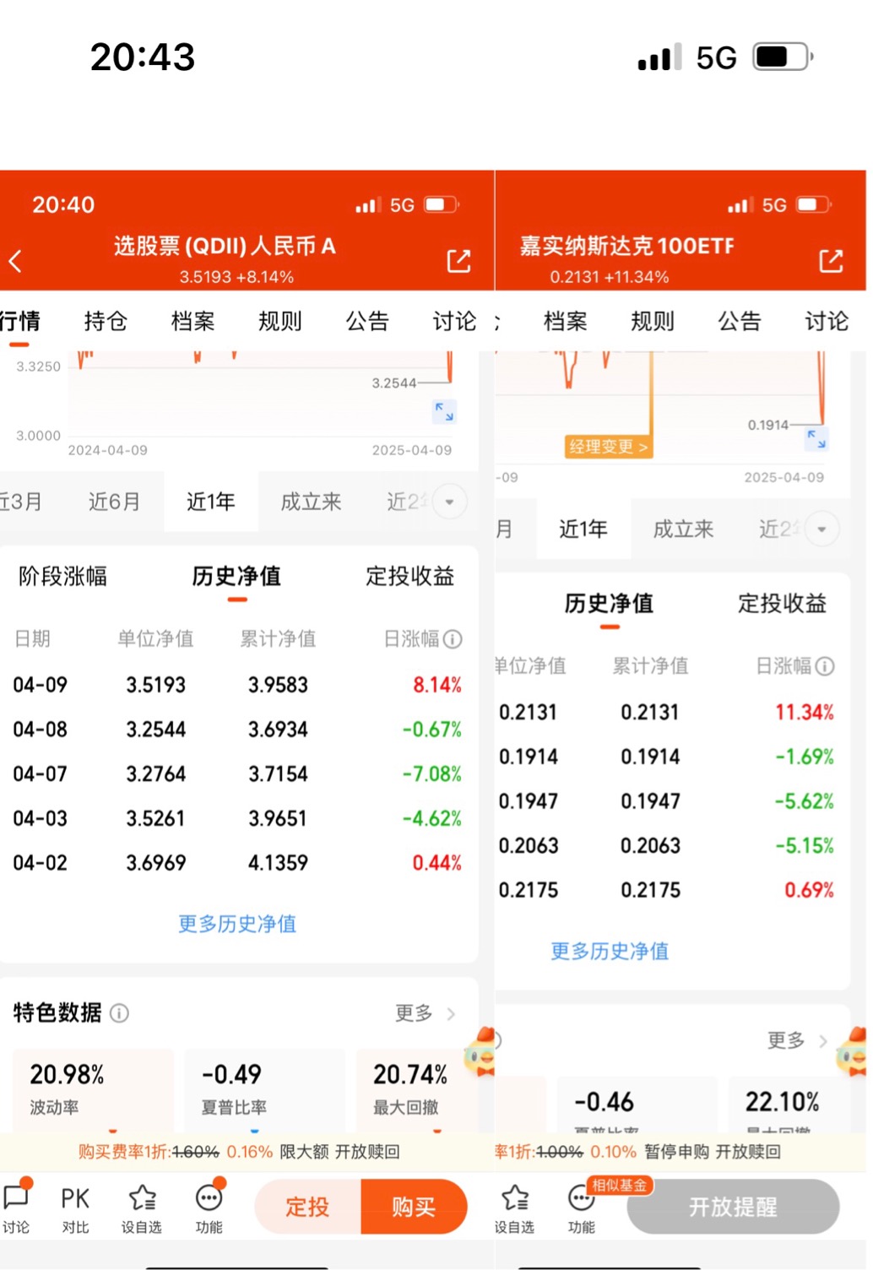This screenshot has width=873, height=1270.
Task: Open 更多历史净值 link in left fund
Action: [237, 924]
